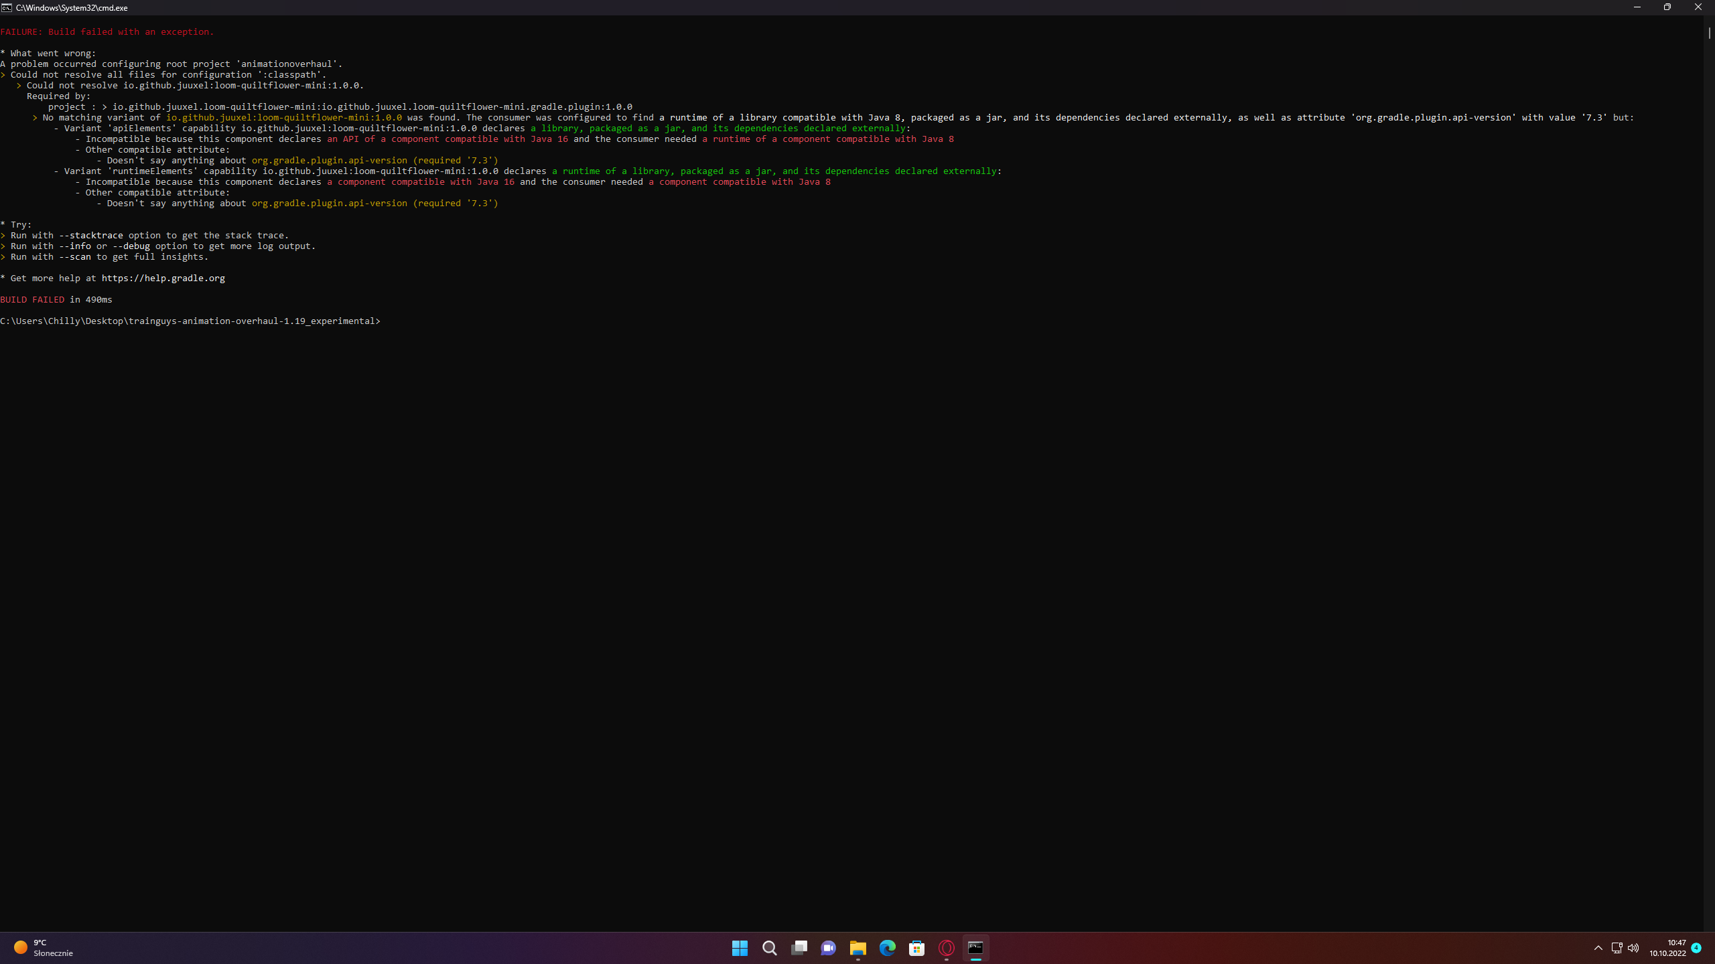Open Task View
This screenshot has height=964, width=1715.
pyautogui.click(x=799, y=948)
